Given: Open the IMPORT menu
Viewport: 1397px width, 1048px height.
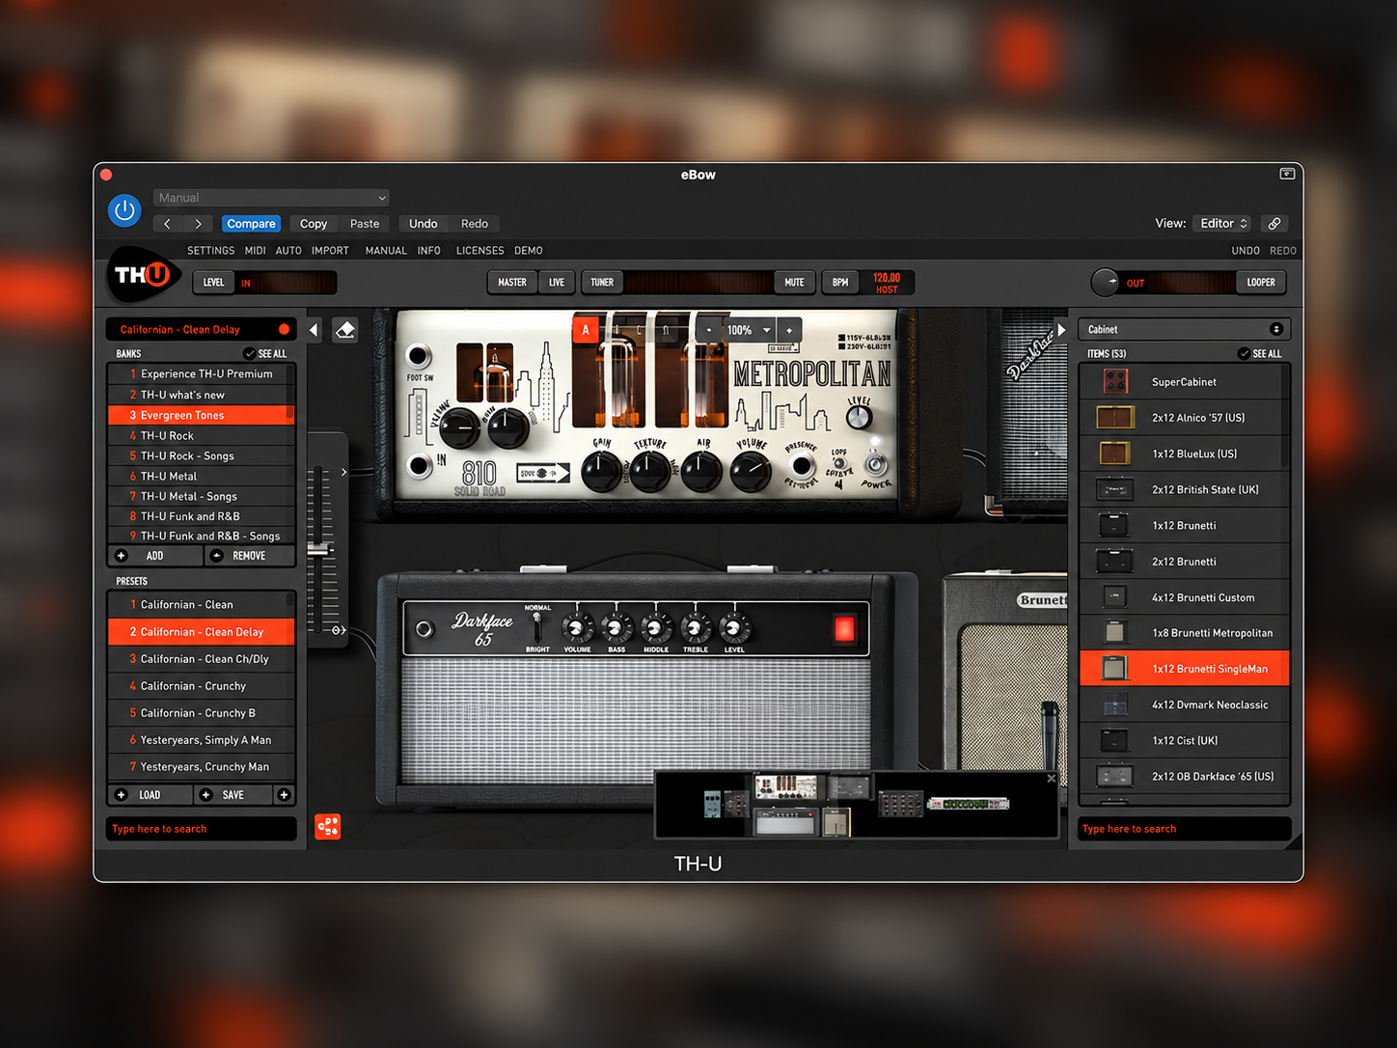Looking at the screenshot, I should point(330,251).
